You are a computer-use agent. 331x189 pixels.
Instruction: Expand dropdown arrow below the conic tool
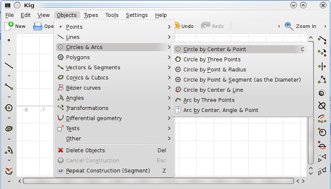(x=9, y=139)
